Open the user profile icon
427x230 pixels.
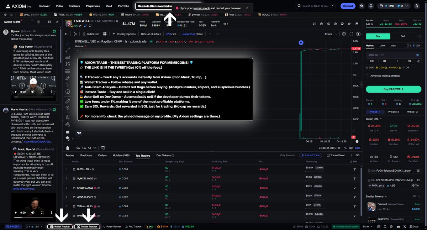coord(417,6)
